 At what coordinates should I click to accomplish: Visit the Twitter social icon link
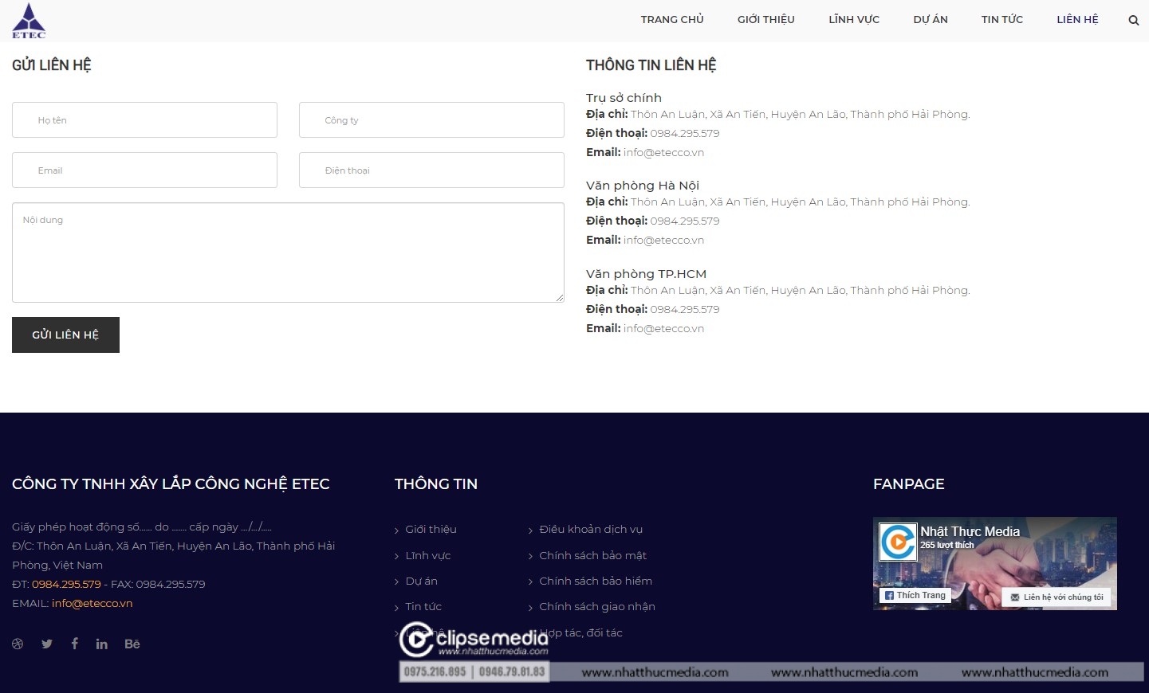click(47, 644)
